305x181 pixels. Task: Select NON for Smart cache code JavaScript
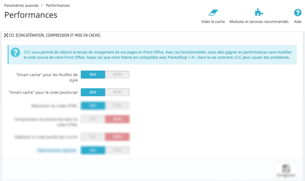(117, 92)
